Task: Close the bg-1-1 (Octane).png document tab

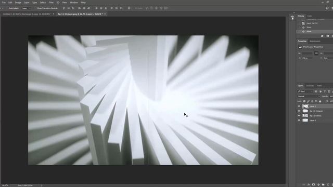Action: point(105,14)
